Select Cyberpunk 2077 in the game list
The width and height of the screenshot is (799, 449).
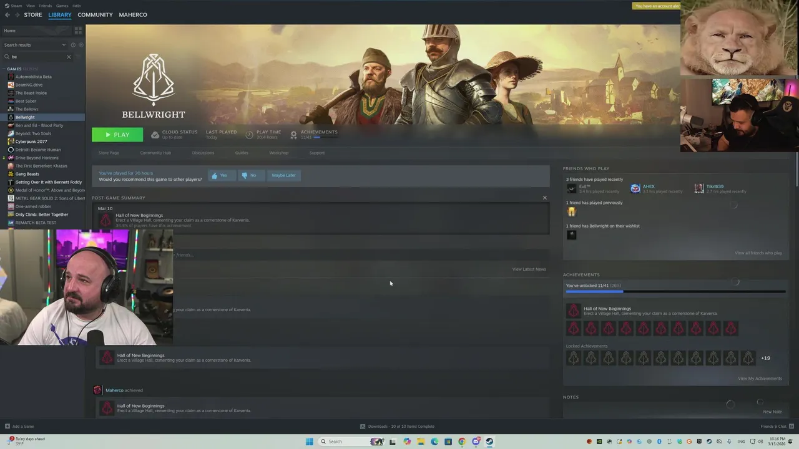click(x=31, y=142)
